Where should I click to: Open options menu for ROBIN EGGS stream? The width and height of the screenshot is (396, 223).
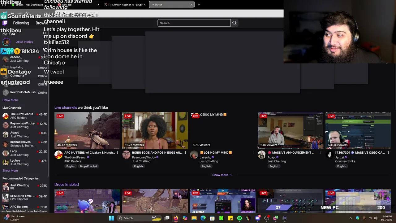(185, 153)
